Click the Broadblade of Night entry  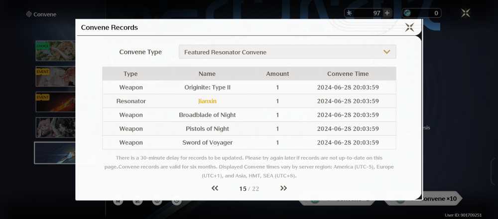click(207, 115)
